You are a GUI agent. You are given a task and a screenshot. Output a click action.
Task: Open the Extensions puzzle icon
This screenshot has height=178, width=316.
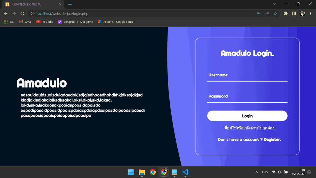286,13
